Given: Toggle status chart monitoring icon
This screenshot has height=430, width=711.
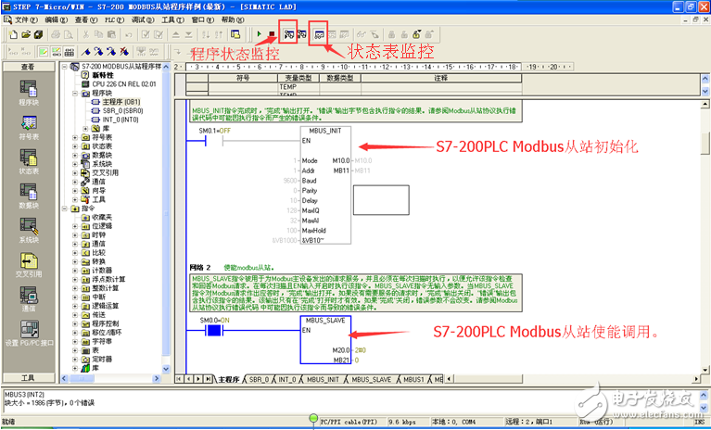Looking at the screenshot, I should (x=319, y=34).
